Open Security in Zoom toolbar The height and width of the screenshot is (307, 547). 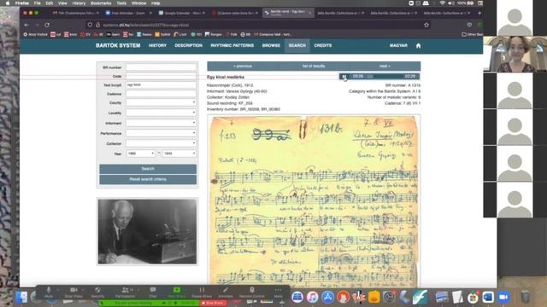click(97, 292)
